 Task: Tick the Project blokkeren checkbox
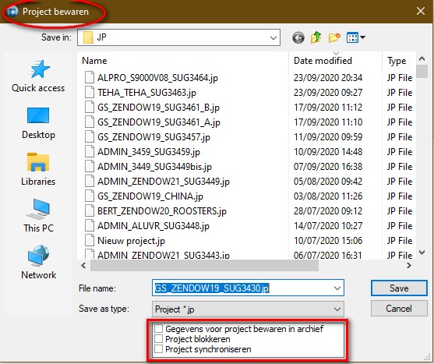[x=158, y=339]
